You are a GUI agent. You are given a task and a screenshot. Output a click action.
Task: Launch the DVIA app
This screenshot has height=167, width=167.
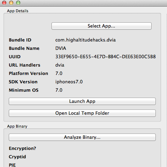(82, 101)
